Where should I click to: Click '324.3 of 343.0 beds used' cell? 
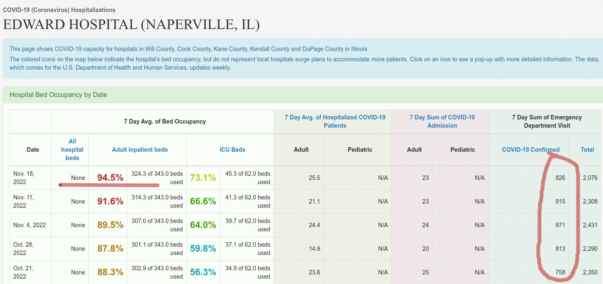coord(157,178)
